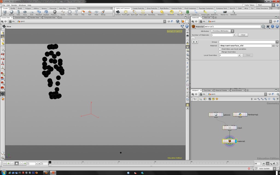Select the Point Light tool
280x175 pixels.
tap(126, 12)
